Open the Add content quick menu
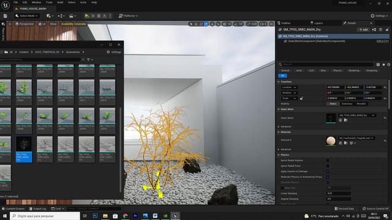The width and height of the screenshot is (392, 220). [x=50, y=16]
